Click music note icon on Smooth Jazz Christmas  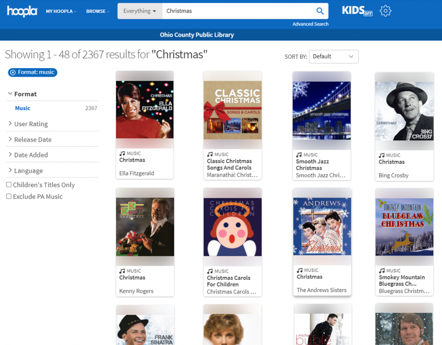tap(299, 155)
